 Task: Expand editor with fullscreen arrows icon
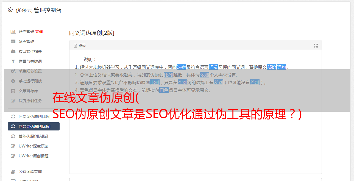316,46
